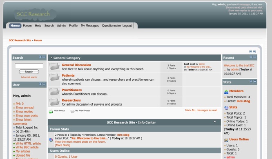Click the Forum Stats pie chart icon
This screenshot has height=159, width=272.
click(51, 140)
